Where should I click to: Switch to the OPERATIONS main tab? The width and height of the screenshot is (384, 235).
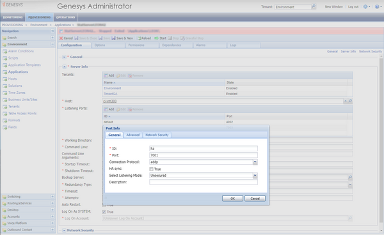pyautogui.click(x=66, y=17)
